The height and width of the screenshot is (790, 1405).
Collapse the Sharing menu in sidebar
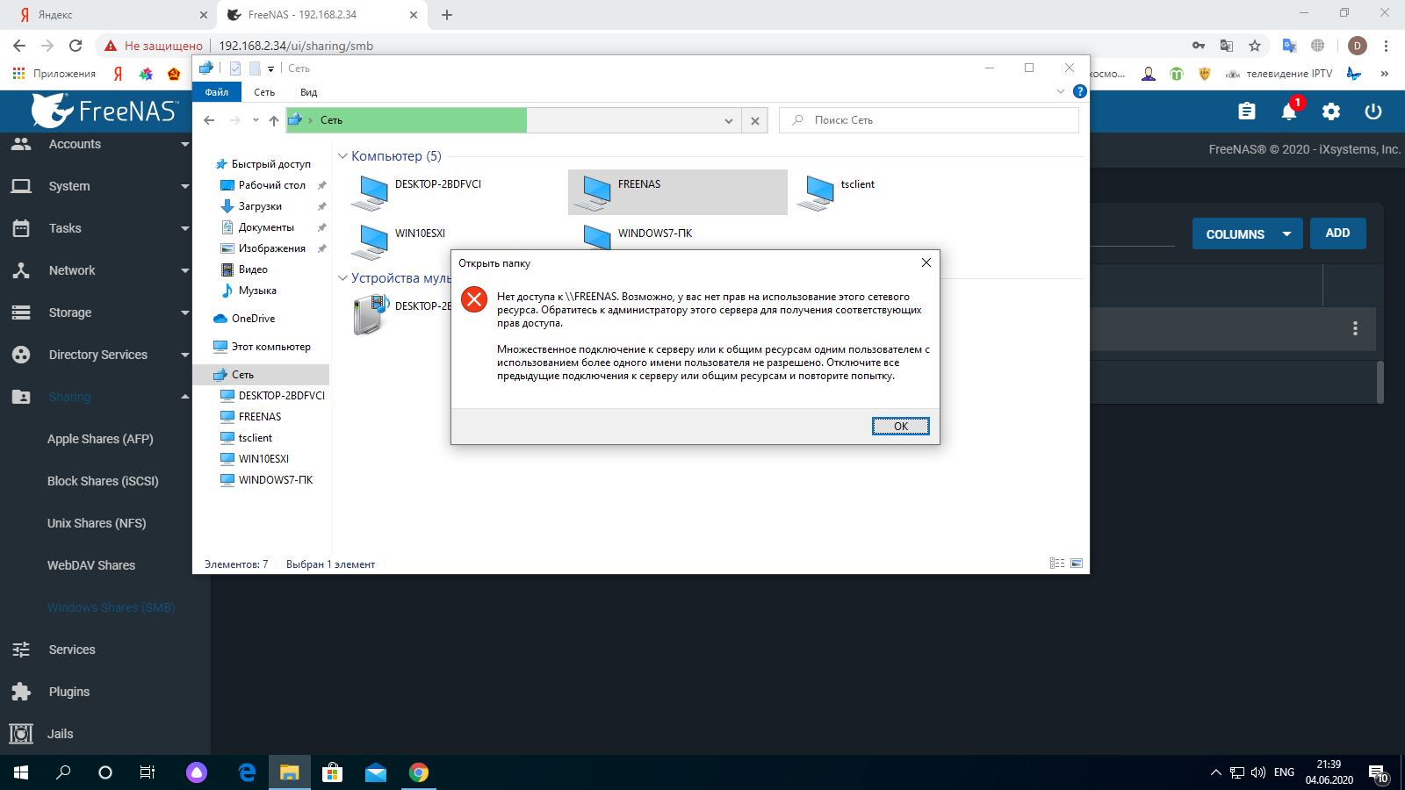(x=105, y=397)
